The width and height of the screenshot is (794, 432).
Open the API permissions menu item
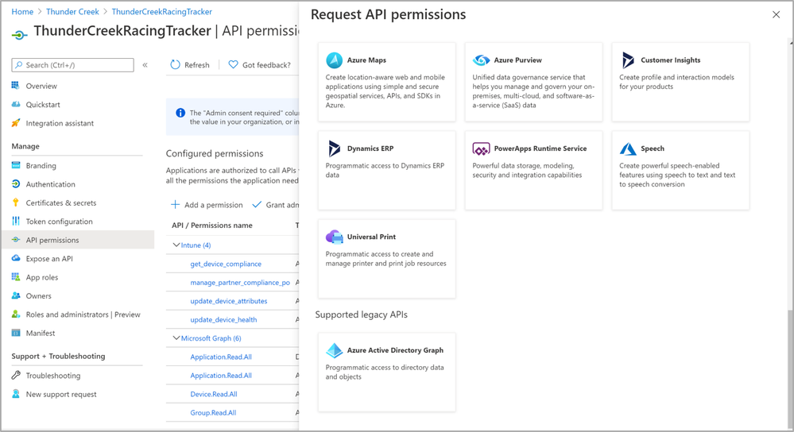click(x=77, y=240)
